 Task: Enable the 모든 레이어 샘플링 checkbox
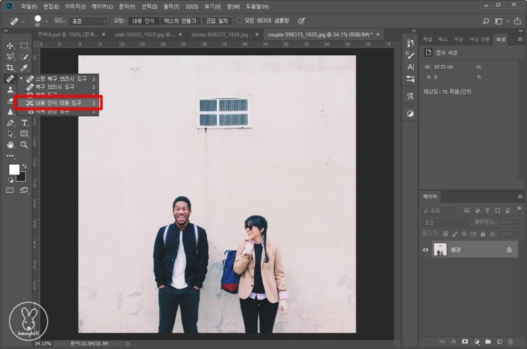pos(239,20)
